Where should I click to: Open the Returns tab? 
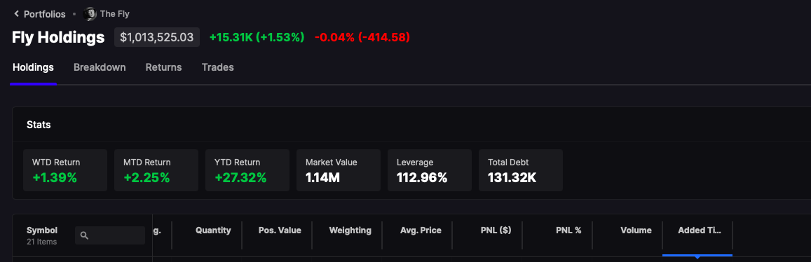(x=163, y=67)
